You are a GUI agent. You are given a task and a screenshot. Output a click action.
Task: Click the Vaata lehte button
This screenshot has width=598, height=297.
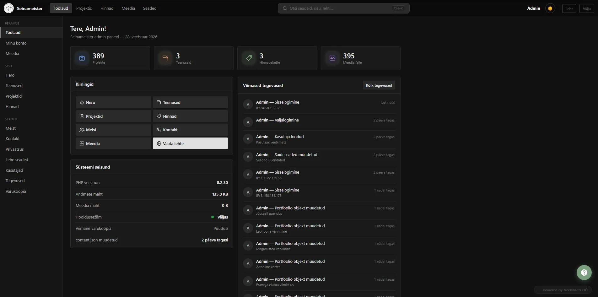coord(190,143)
